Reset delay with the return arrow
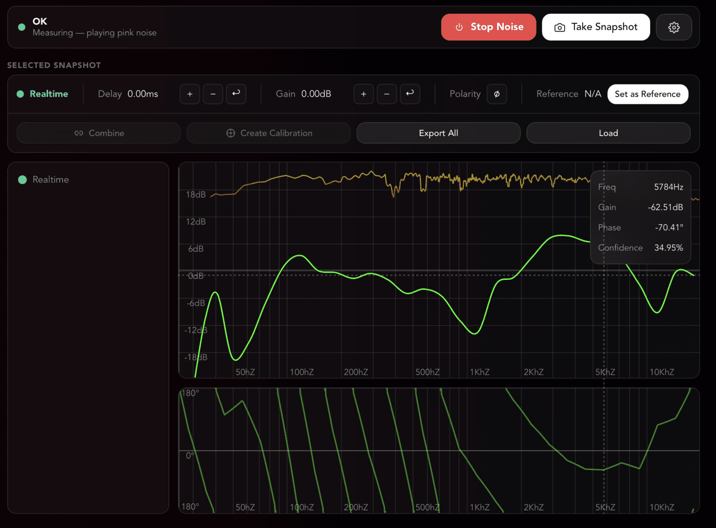This screenshot has width=716, height=528. point(236,94)
